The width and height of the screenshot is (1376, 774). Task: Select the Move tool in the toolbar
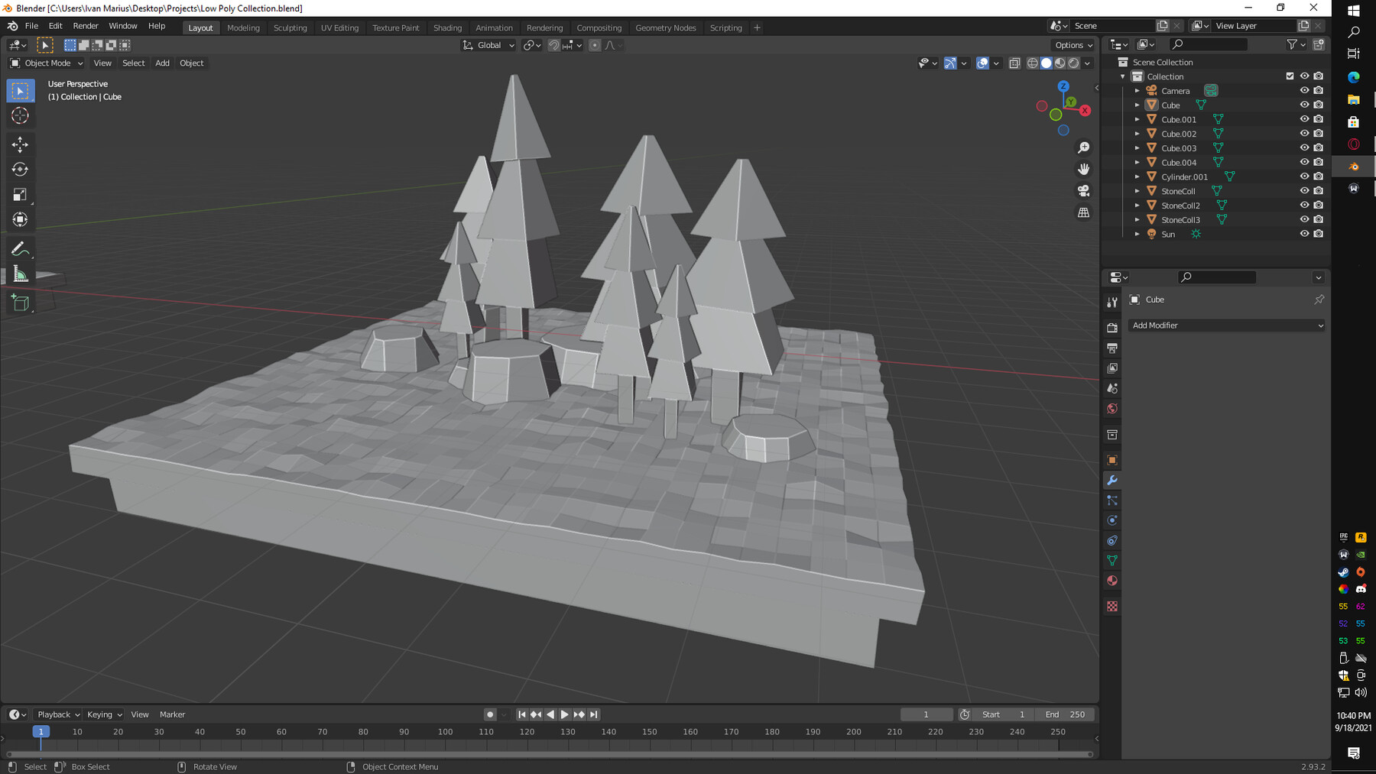21,144
